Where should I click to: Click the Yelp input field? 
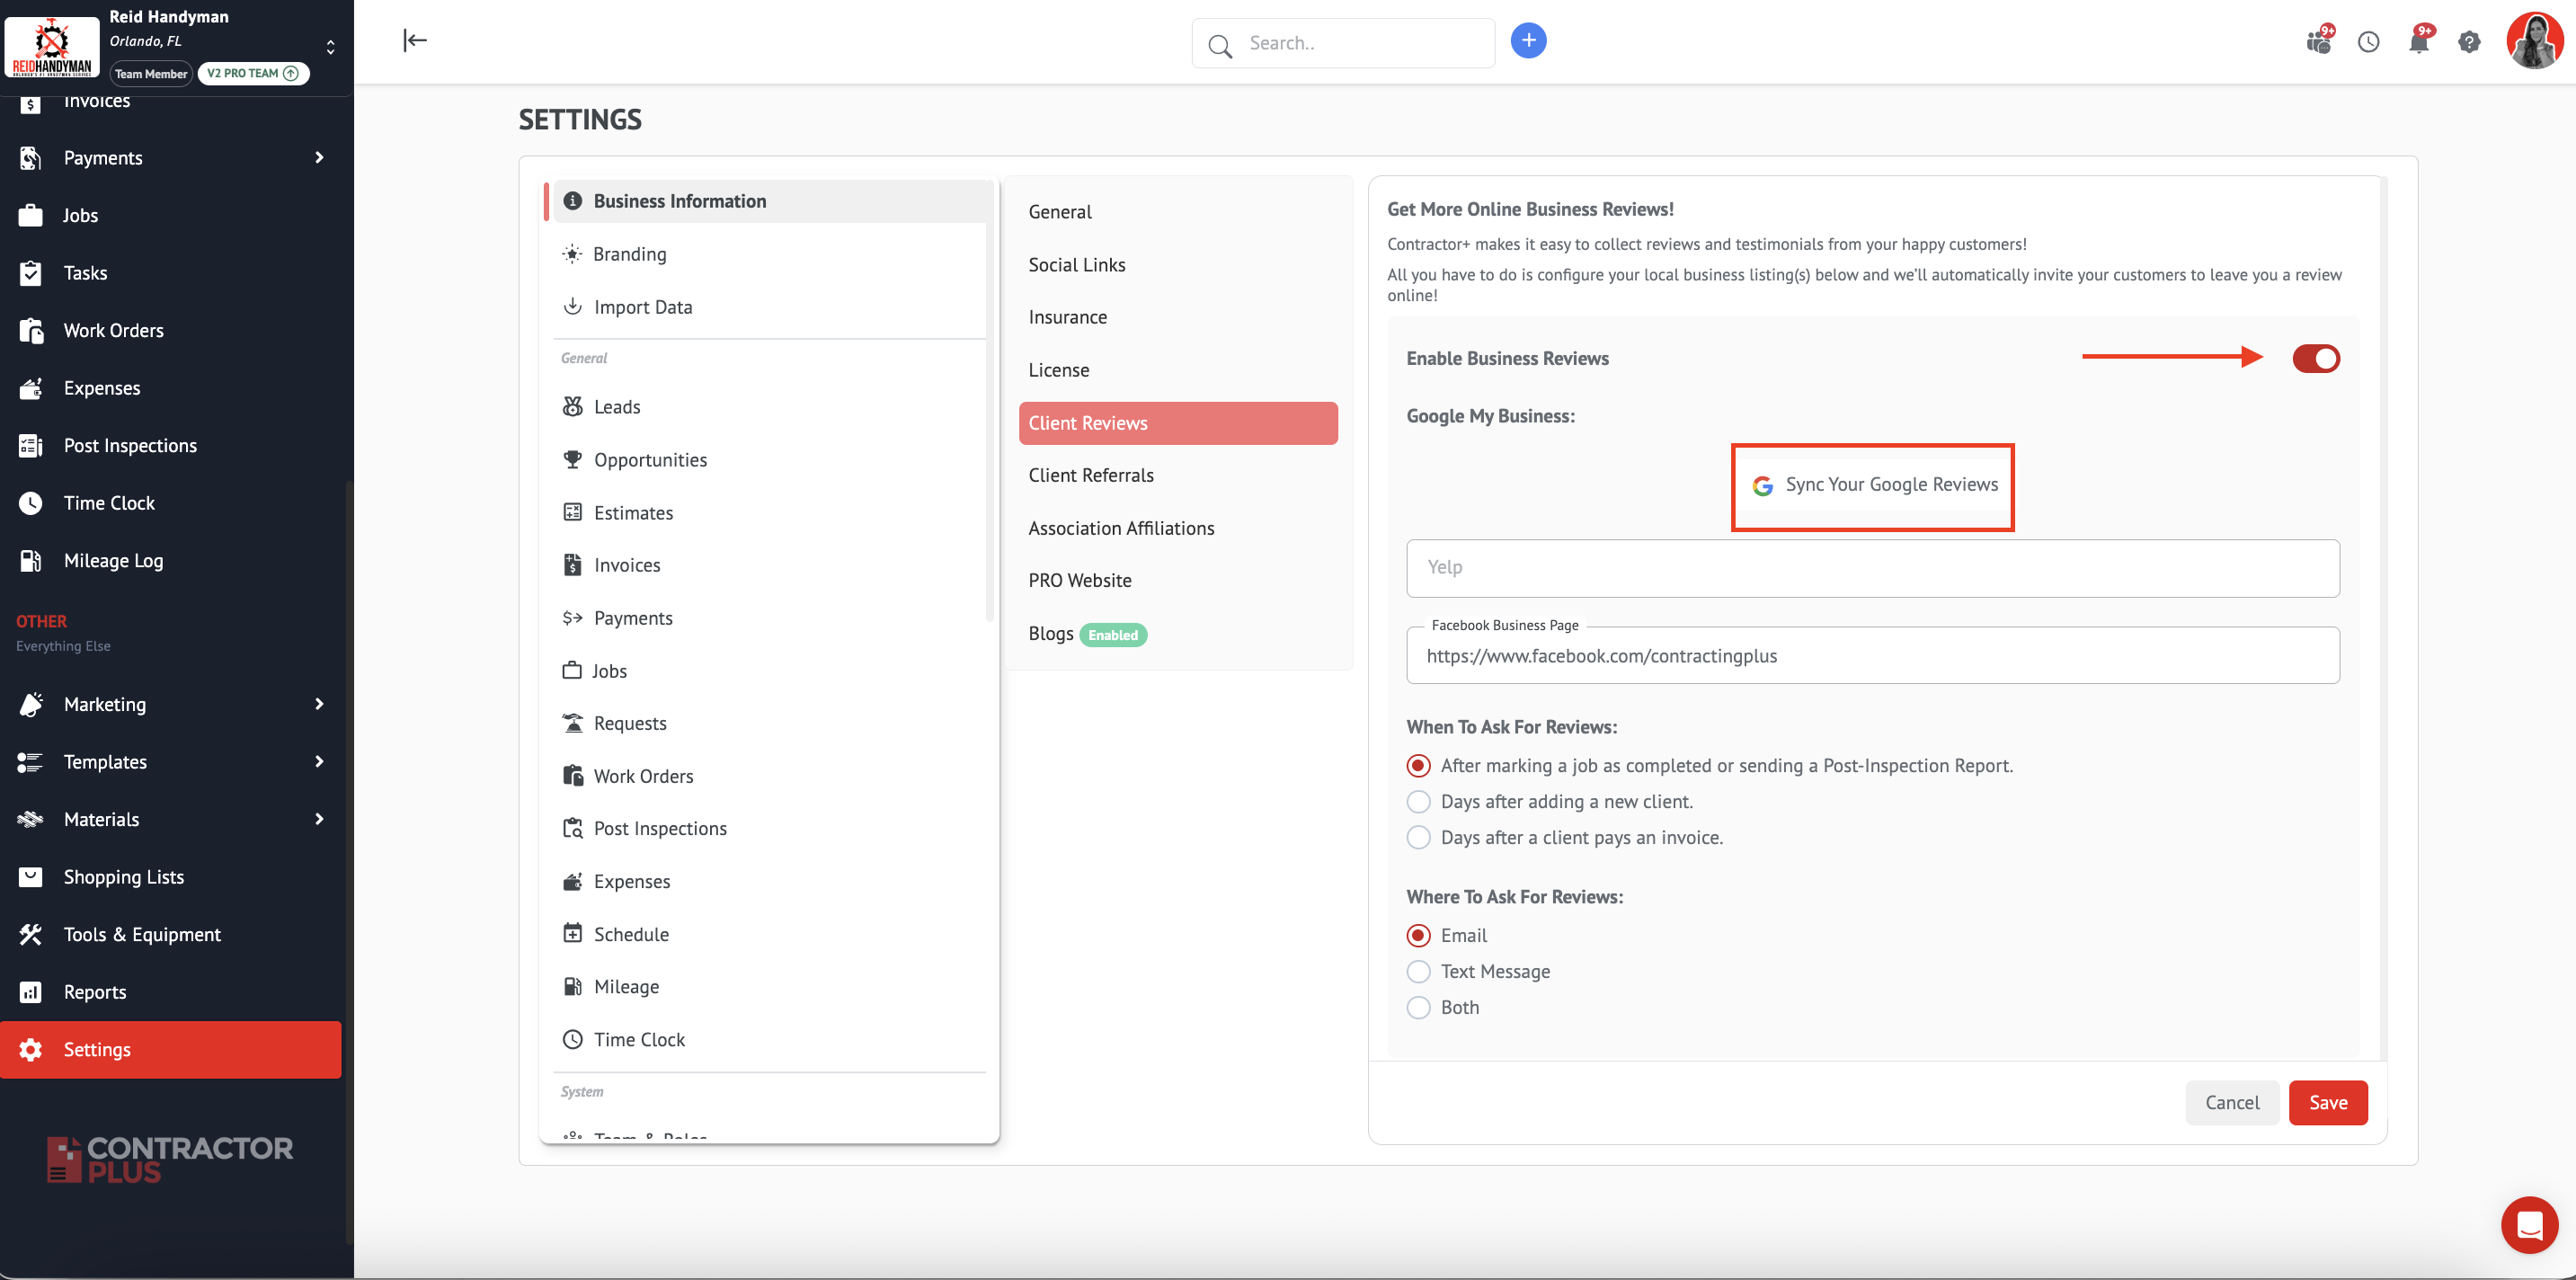tap(1872, 568)
